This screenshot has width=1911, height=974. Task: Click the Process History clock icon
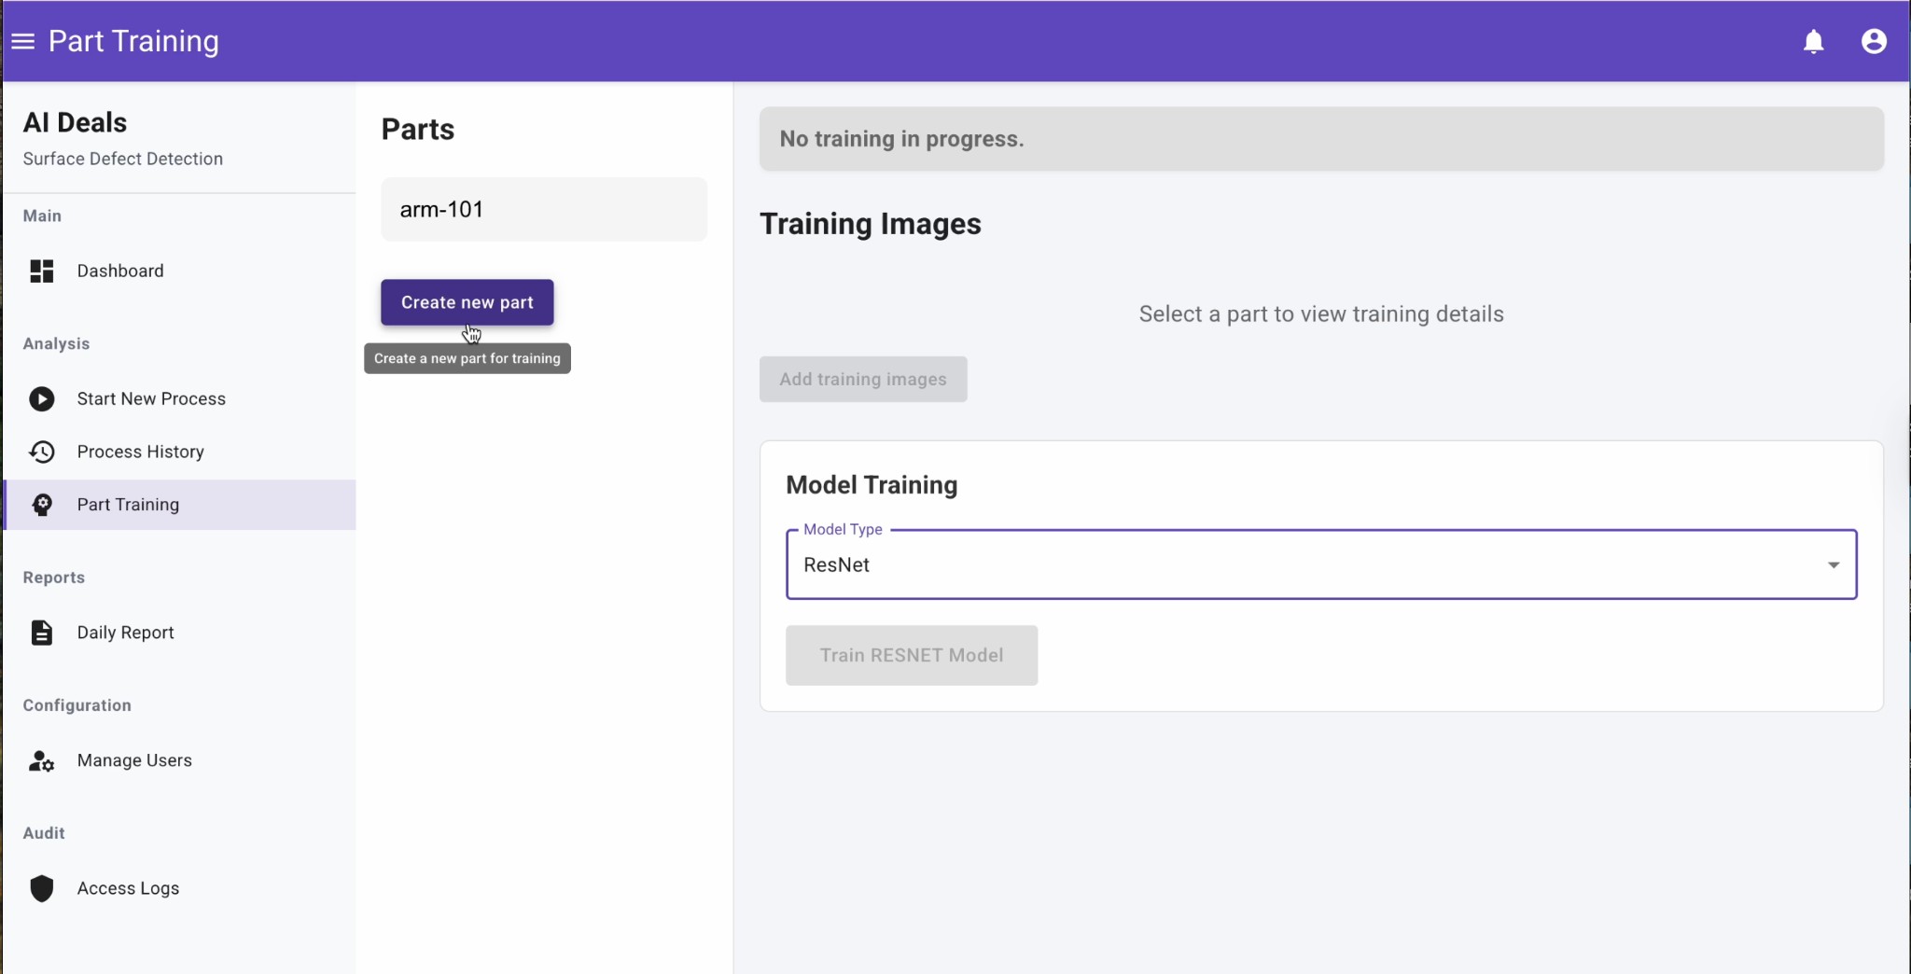[x=42, y=452]
